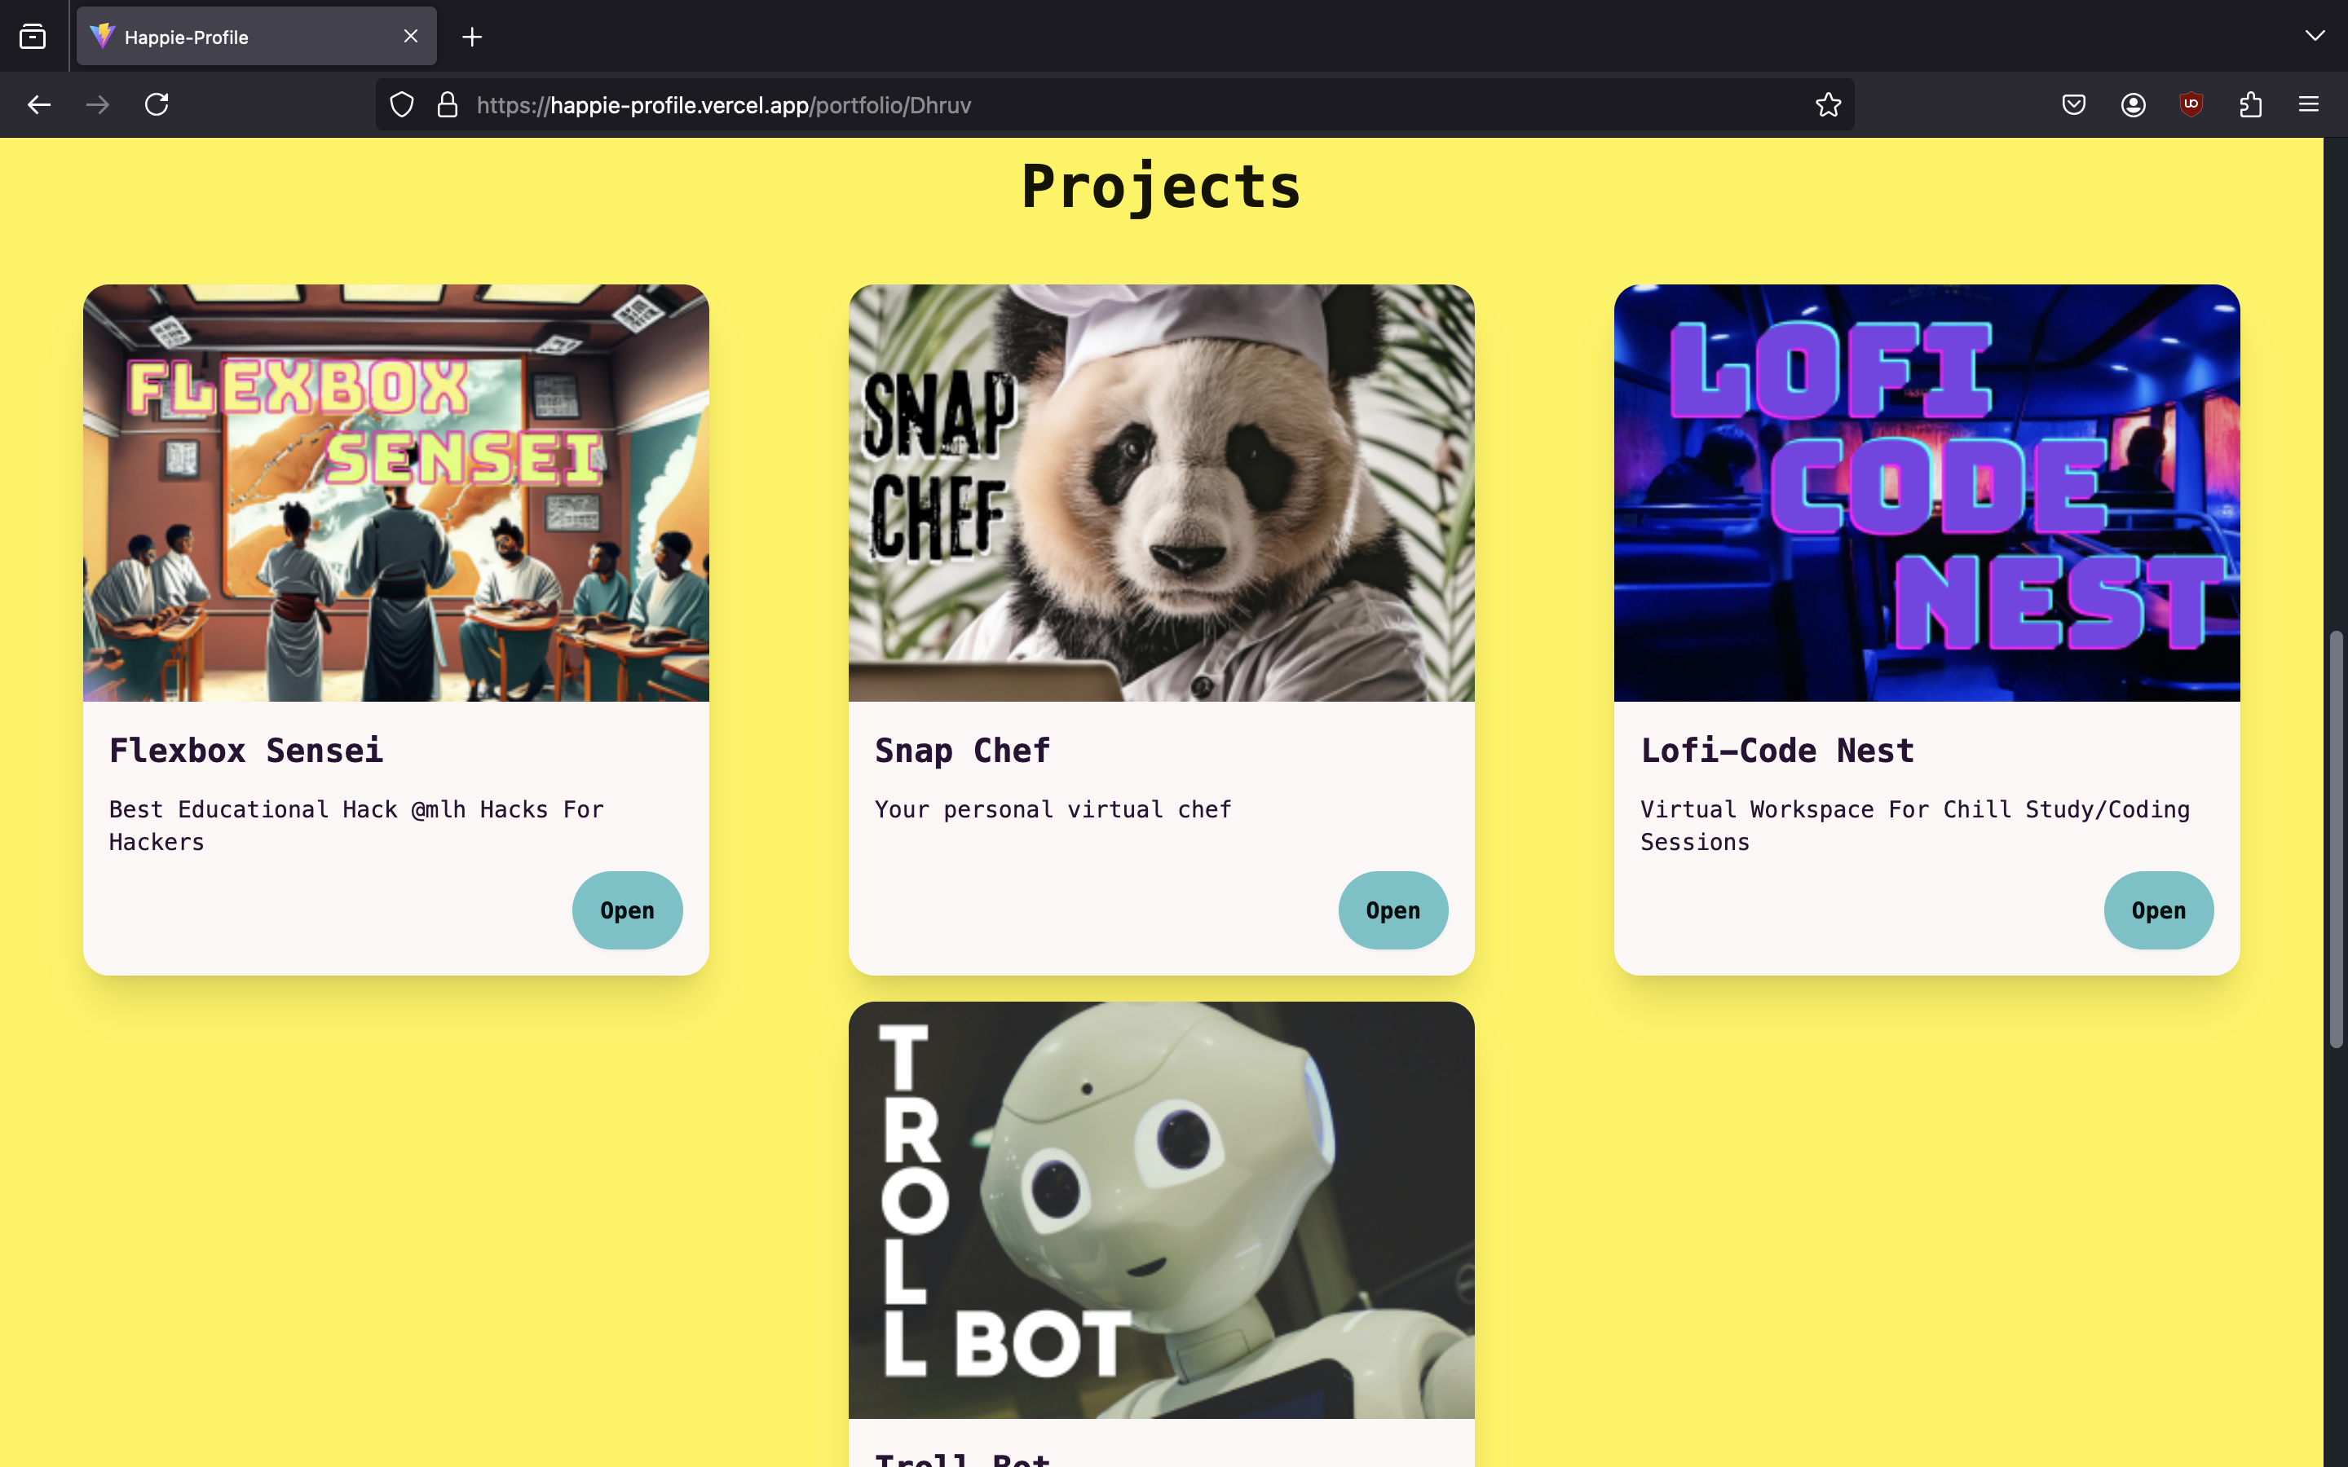
Task: Open a new tab with plus button
Action: (473, 37)
